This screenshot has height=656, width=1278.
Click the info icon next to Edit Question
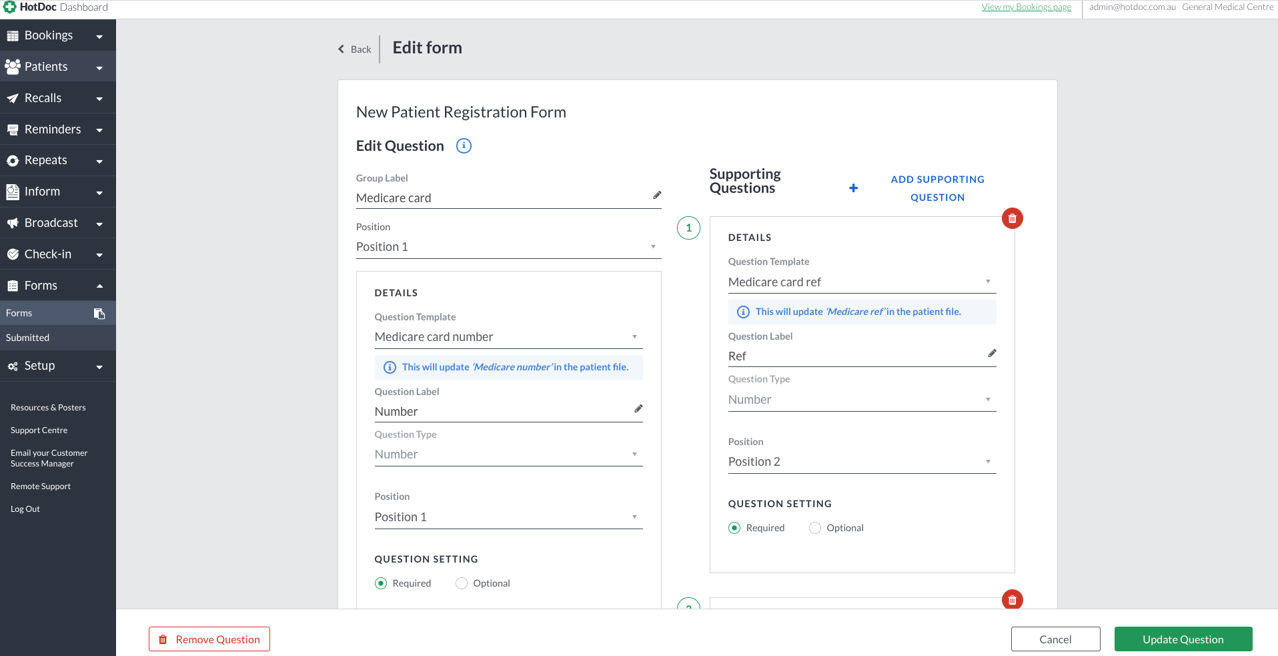pos(464,145)
